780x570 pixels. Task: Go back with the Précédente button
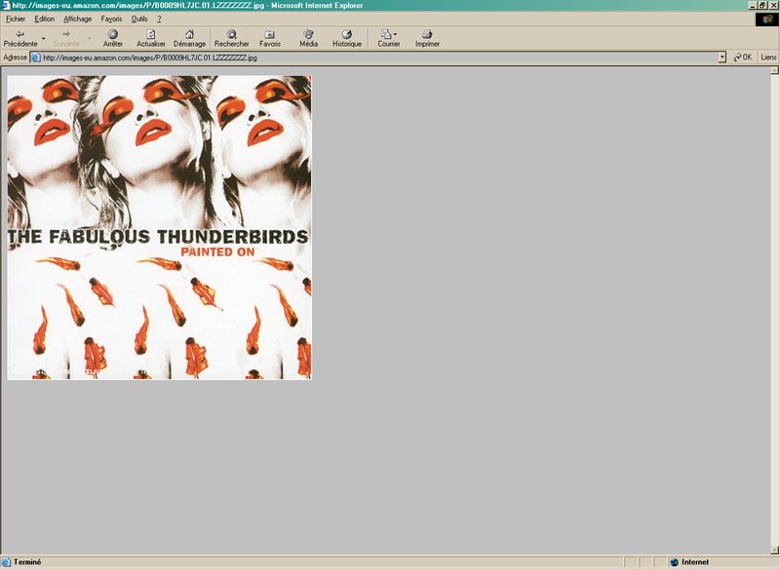click(20, 39)
